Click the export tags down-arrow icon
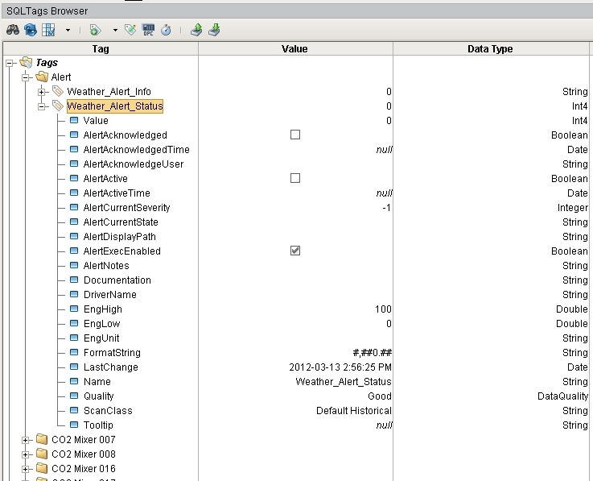Viewport: 593px width, 481px height. 214,30
